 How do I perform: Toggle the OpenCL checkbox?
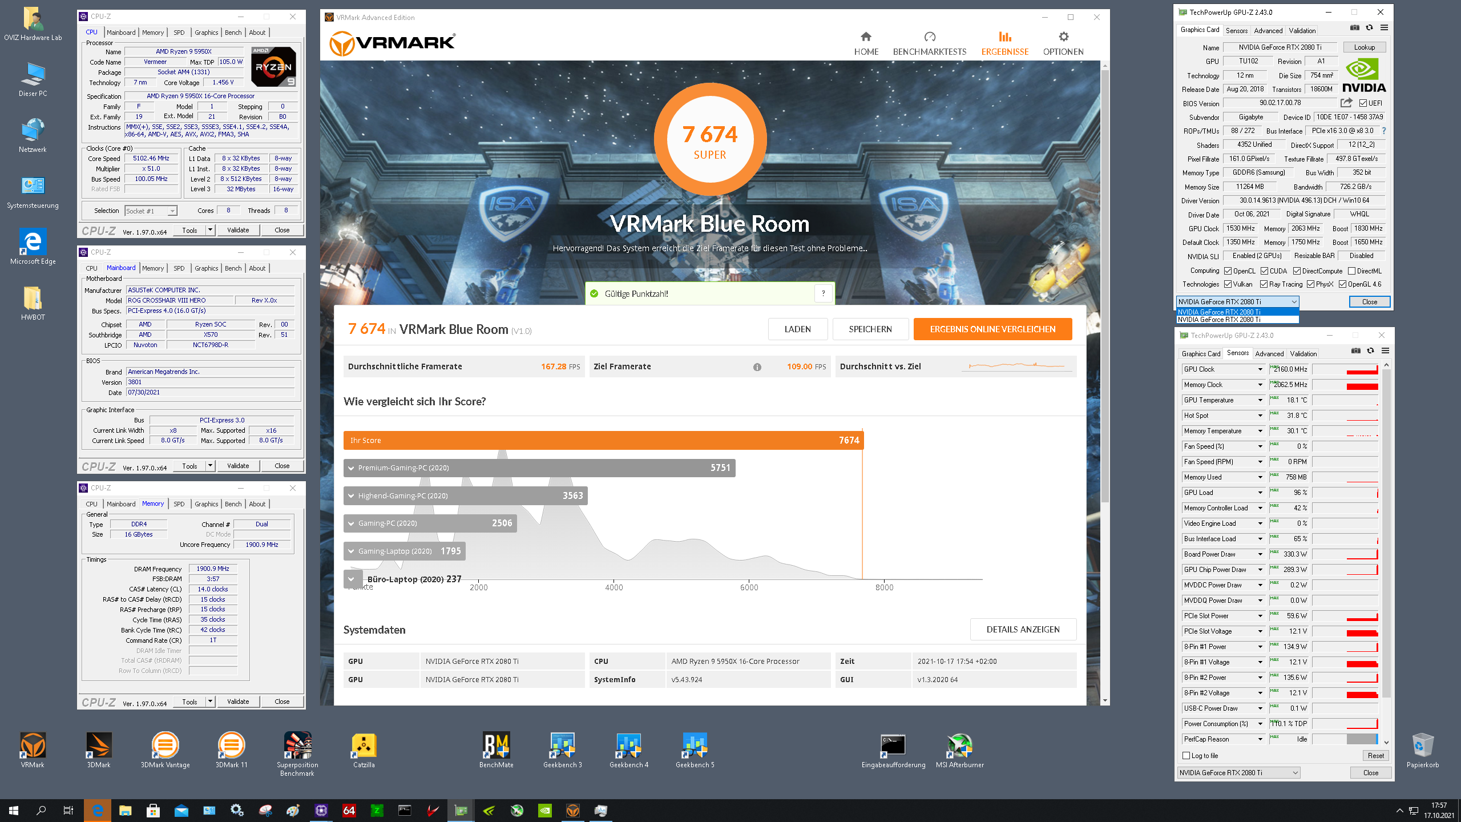(x=1228, y=271)
